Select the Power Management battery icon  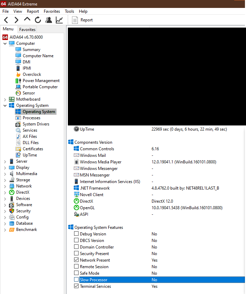[18, 81]
